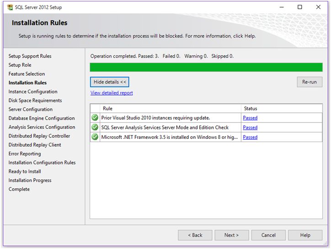Select the bold Installation Rules step

point(27,83)
